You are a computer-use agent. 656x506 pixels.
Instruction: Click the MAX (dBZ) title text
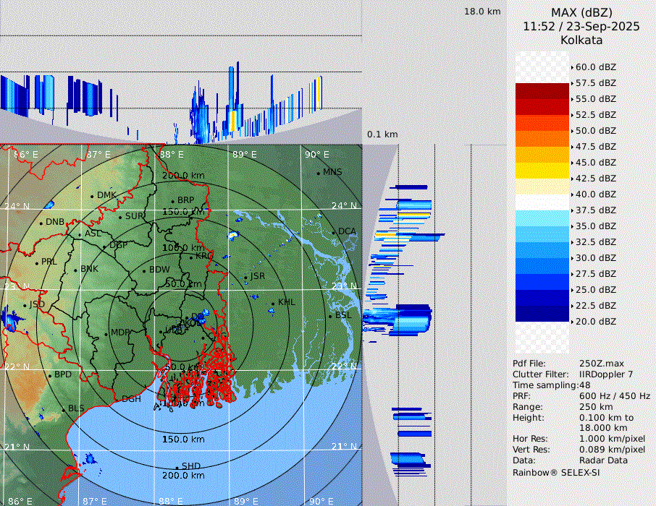click(x=581, y=12)
